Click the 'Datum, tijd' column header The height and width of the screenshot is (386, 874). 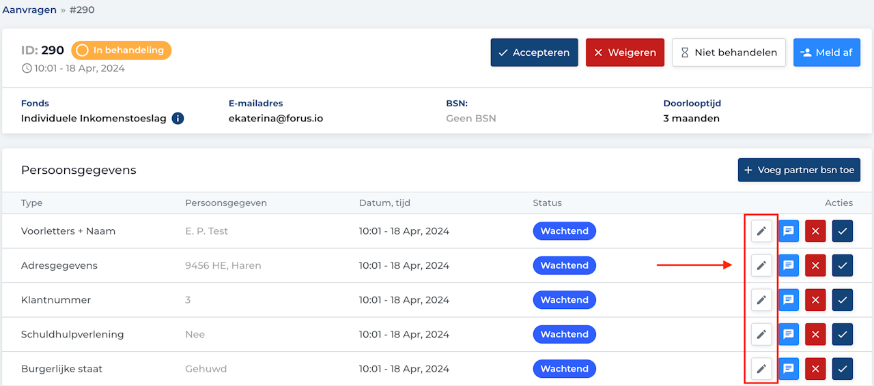pos(384,203)
